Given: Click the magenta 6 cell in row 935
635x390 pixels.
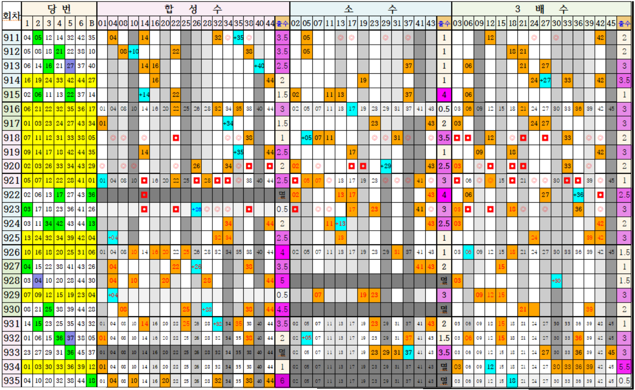Looking at the screenshot, I should click(282, 381).
